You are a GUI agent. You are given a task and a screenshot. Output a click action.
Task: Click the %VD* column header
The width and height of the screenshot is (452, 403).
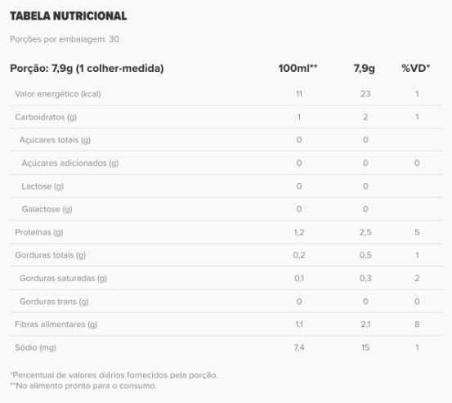[416, 68]
